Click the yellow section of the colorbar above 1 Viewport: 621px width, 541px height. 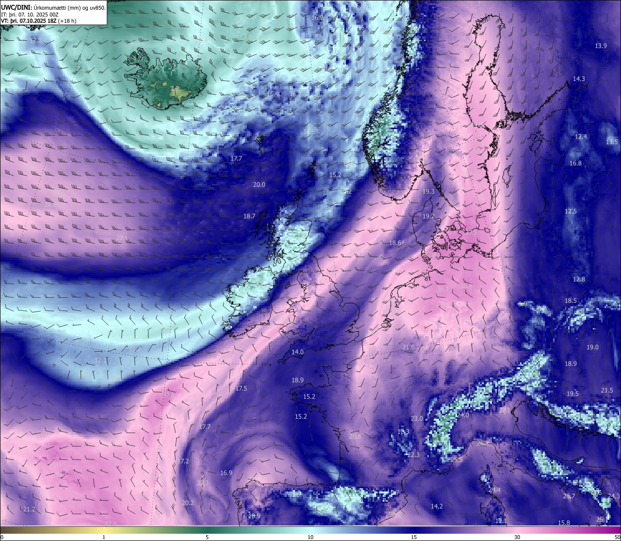104,530
